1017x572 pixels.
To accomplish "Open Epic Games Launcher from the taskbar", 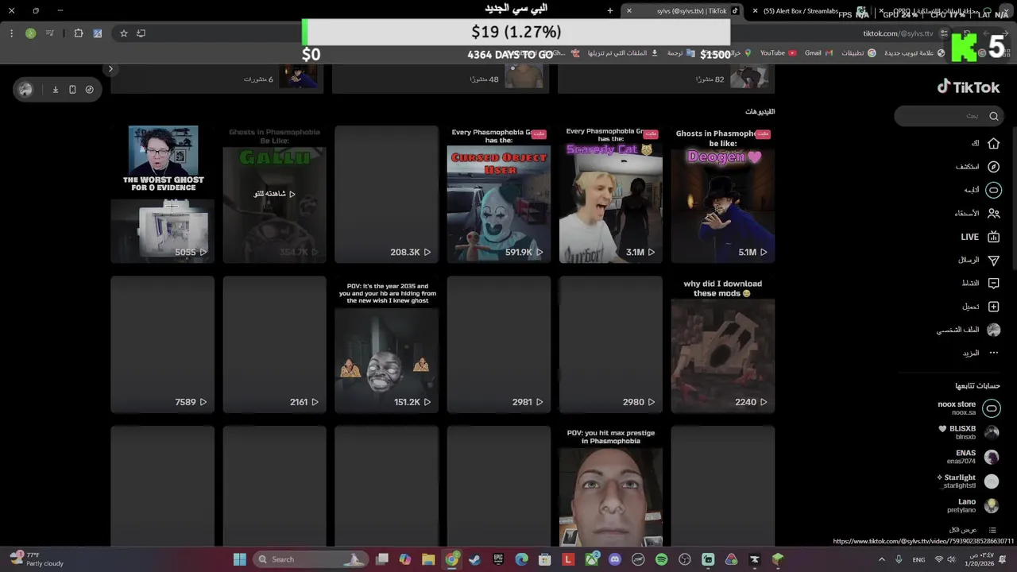I will [498, 559].
